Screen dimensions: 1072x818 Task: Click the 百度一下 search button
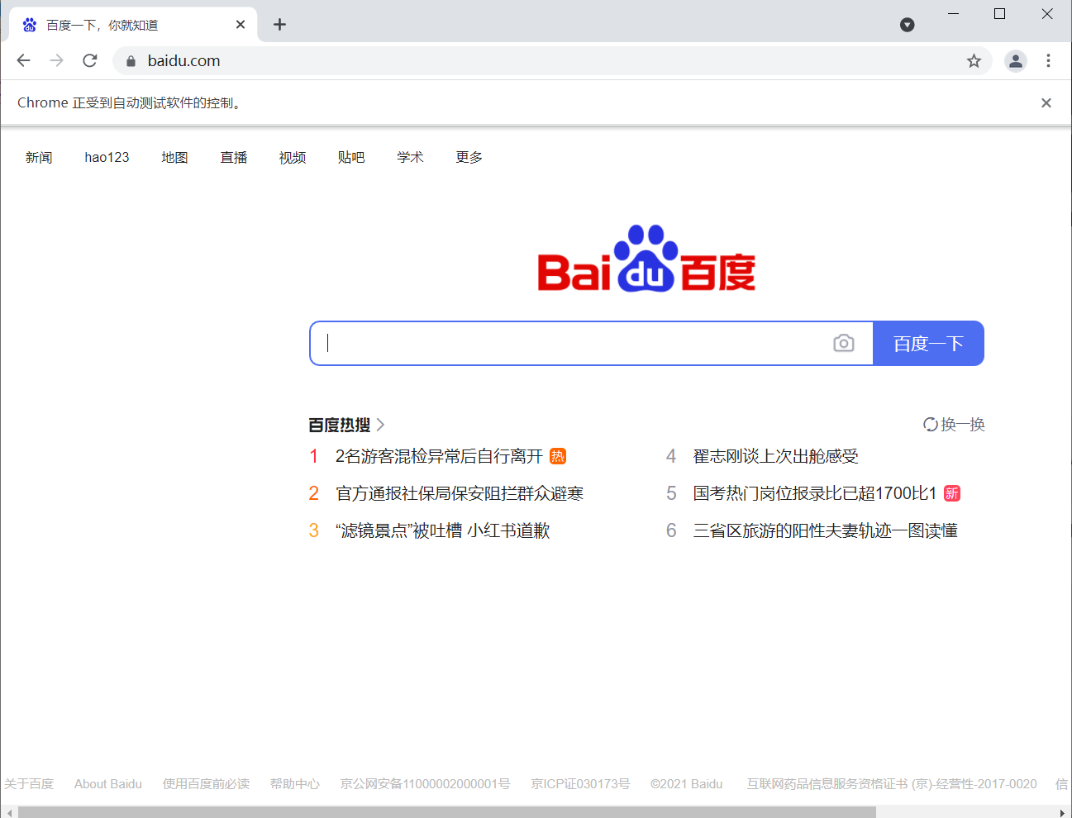[928, 343]
